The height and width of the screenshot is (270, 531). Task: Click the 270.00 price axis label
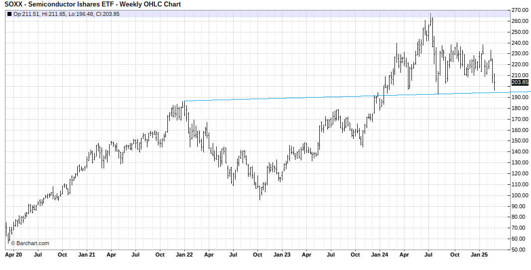[x=521, y=10]
